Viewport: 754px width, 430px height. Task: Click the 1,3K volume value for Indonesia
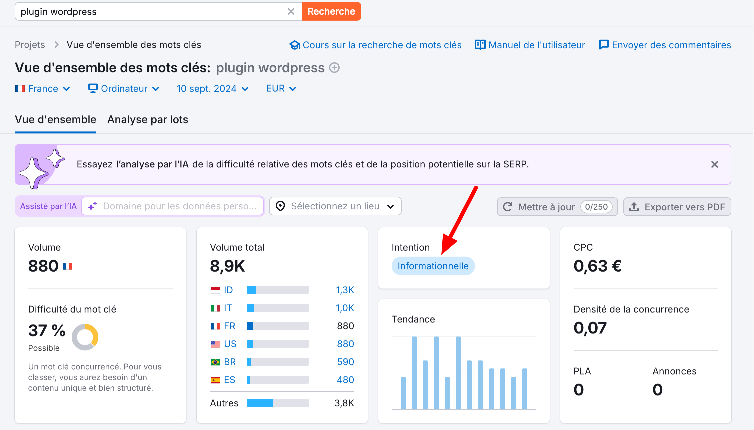345,290
